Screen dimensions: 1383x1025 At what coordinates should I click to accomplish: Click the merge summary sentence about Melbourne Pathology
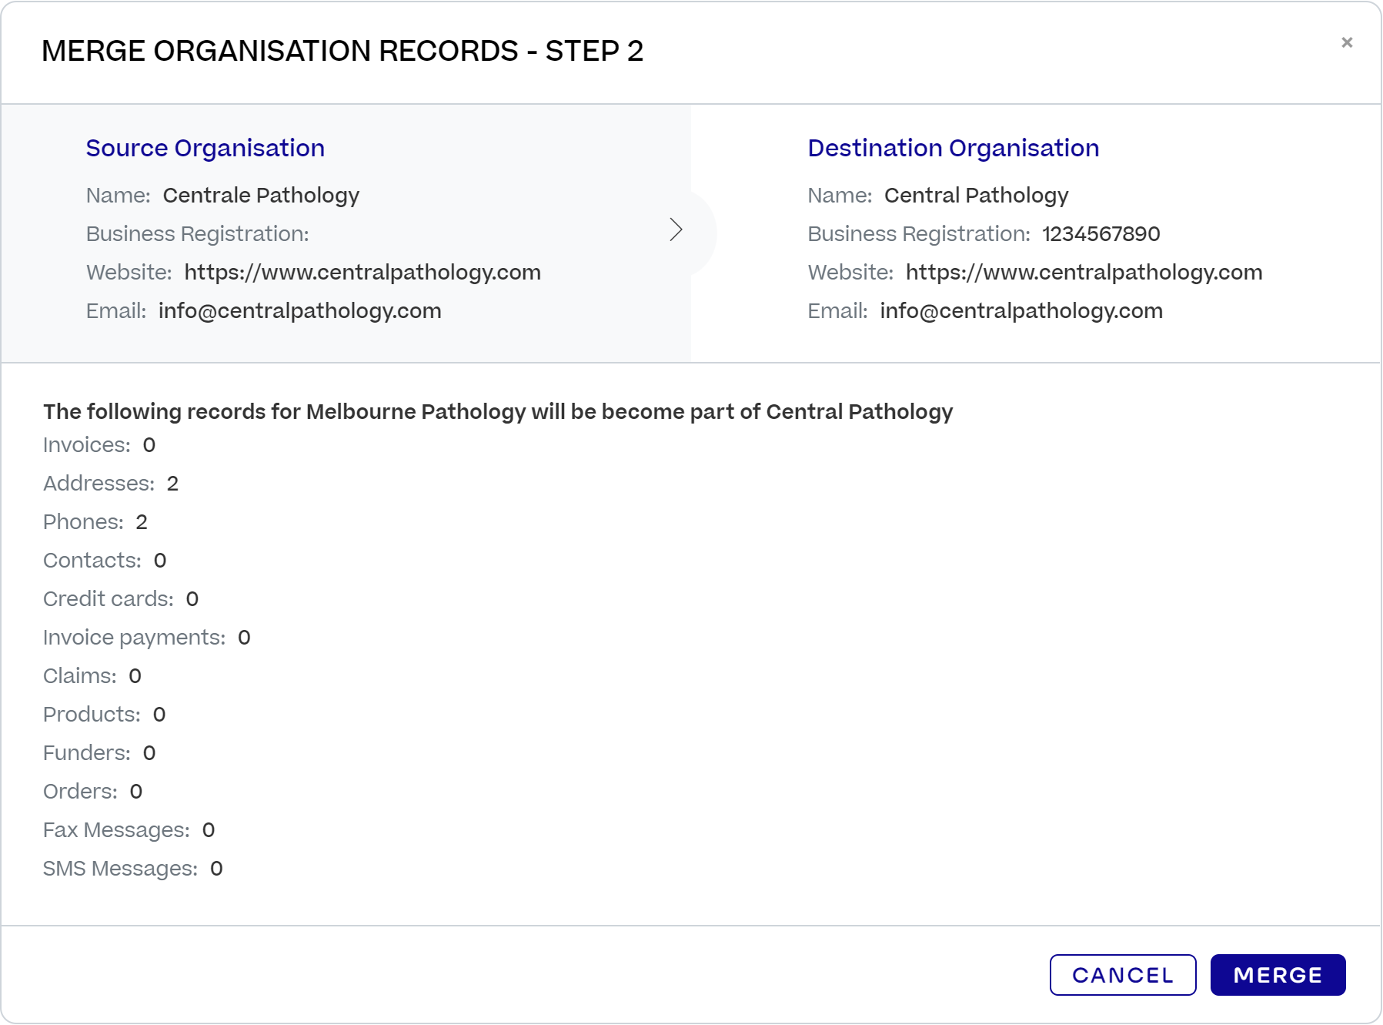pos(497,411)
